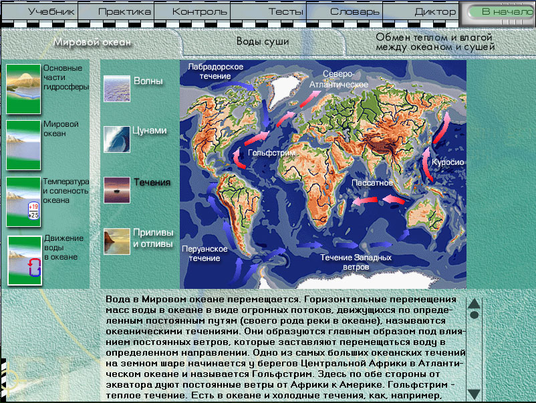Click Температура и соленость океана label

pyautogui.click(x=65, y=191)
